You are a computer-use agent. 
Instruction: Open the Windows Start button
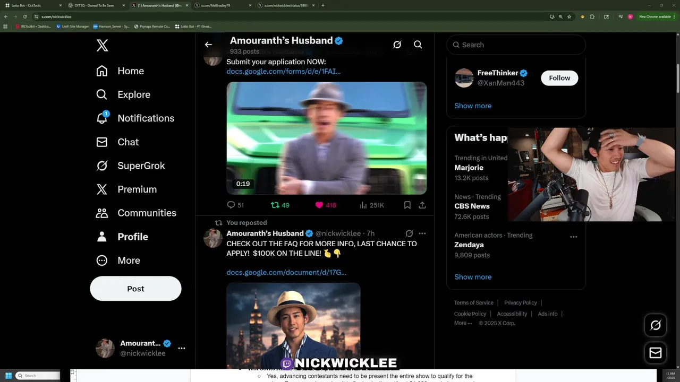point(8,376)
